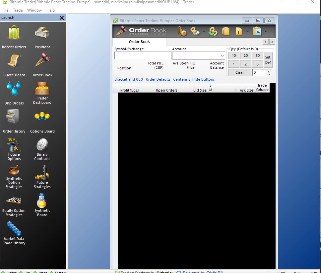Click the quantity 5 button
This screenshot has width=321, height=273.
point(258,64)
